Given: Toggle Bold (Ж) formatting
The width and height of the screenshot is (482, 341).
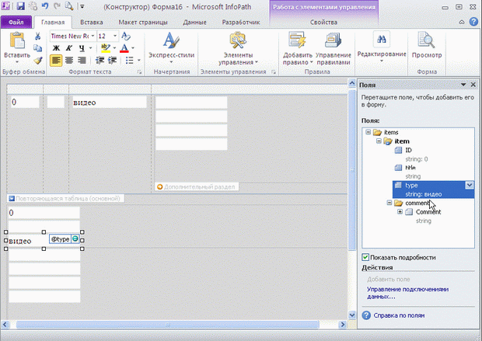Looking at the screenshot, I should coord(56,48).
